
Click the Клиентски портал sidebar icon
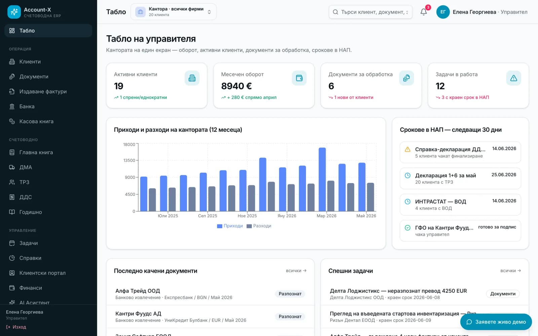coord(12,273)
